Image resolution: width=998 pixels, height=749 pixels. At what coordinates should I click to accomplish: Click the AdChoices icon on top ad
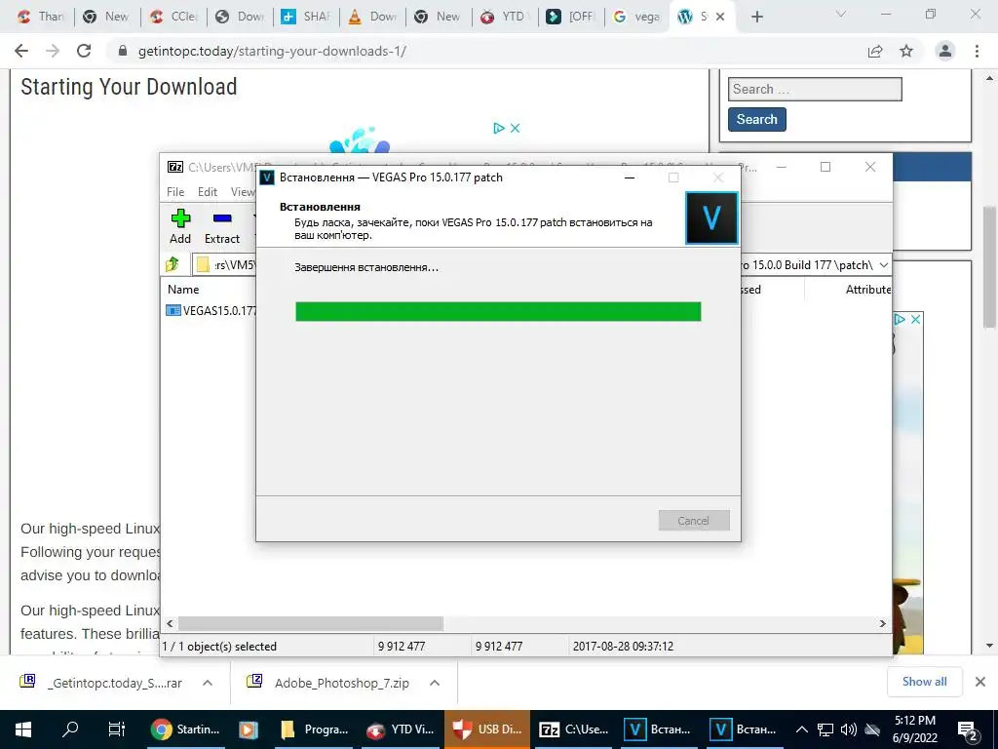tap(499, 128)
